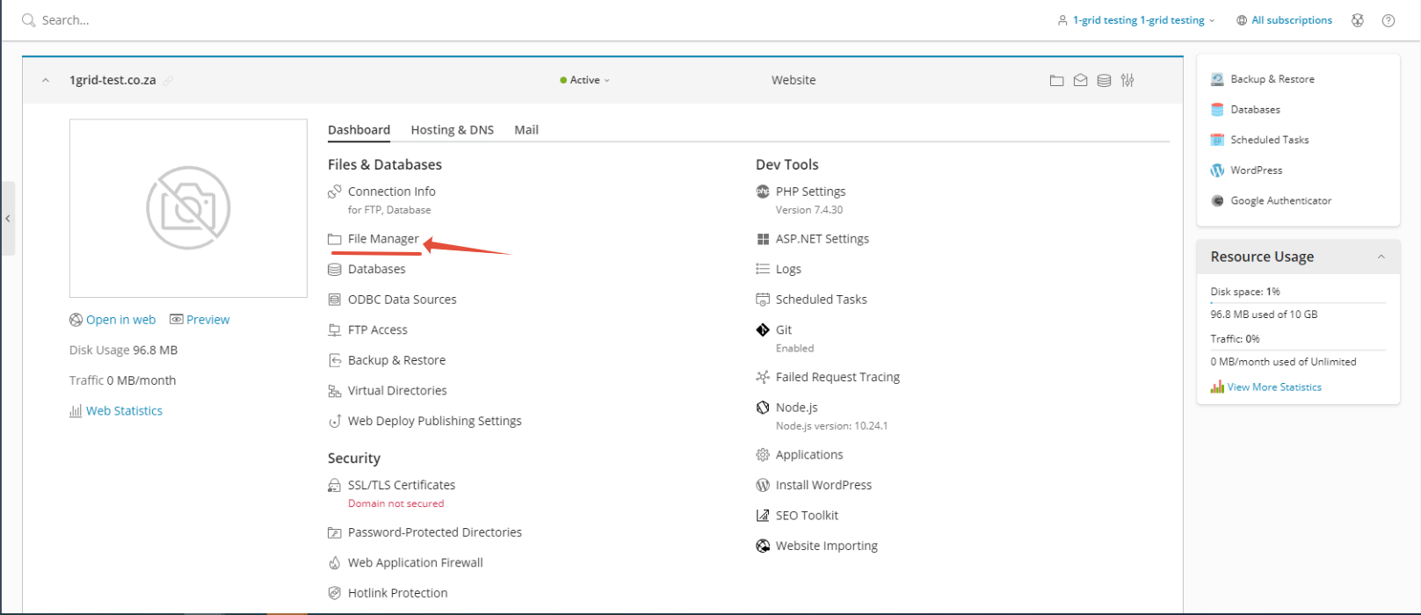The height and width of the screenshot is (615, 1421).
Task: Click the rename pencil icon beside 1grid-test.co.za
Action: [x=168, y=80]
